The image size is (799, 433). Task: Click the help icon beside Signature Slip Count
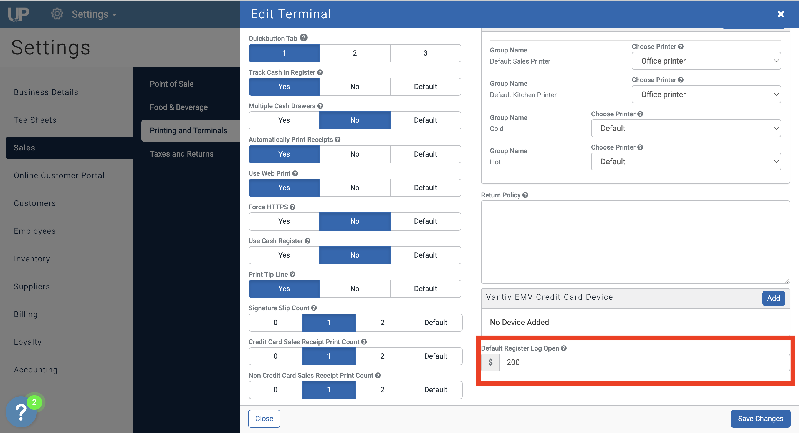pyautogui.click(x=314, y=308)
